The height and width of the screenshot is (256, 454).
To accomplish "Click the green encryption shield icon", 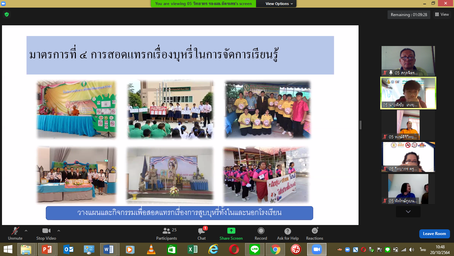I will click(6, 14).
